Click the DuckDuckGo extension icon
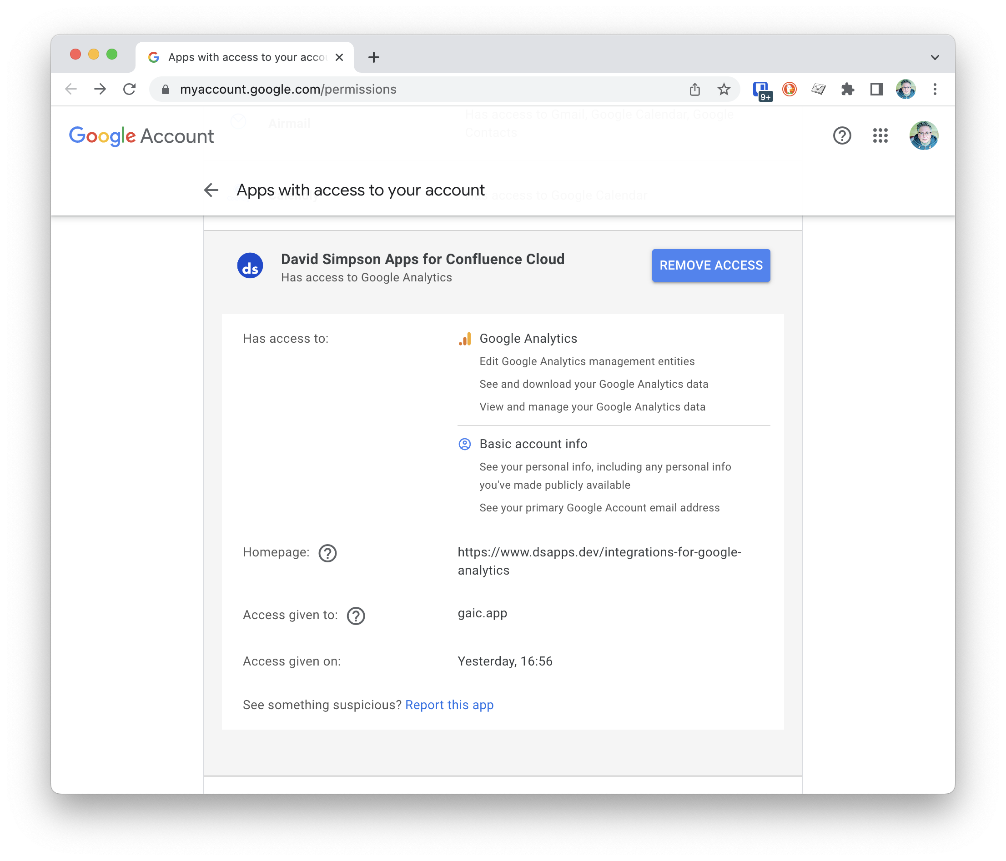Screen dimensions: 1006x861 [790, 89]
